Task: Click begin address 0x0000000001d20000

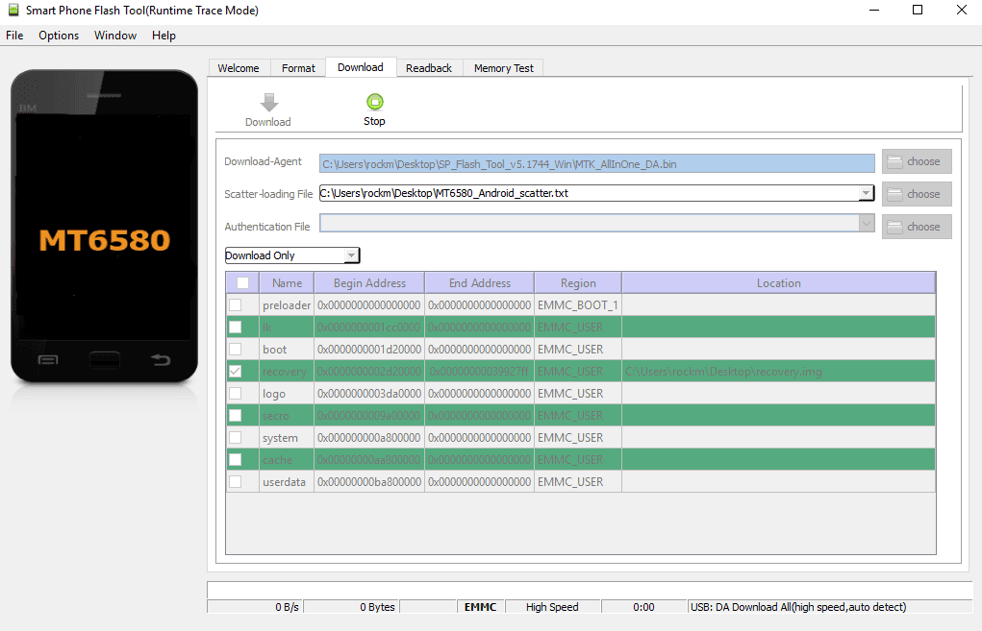Action: pyautogui.click(x=369, y=349)
